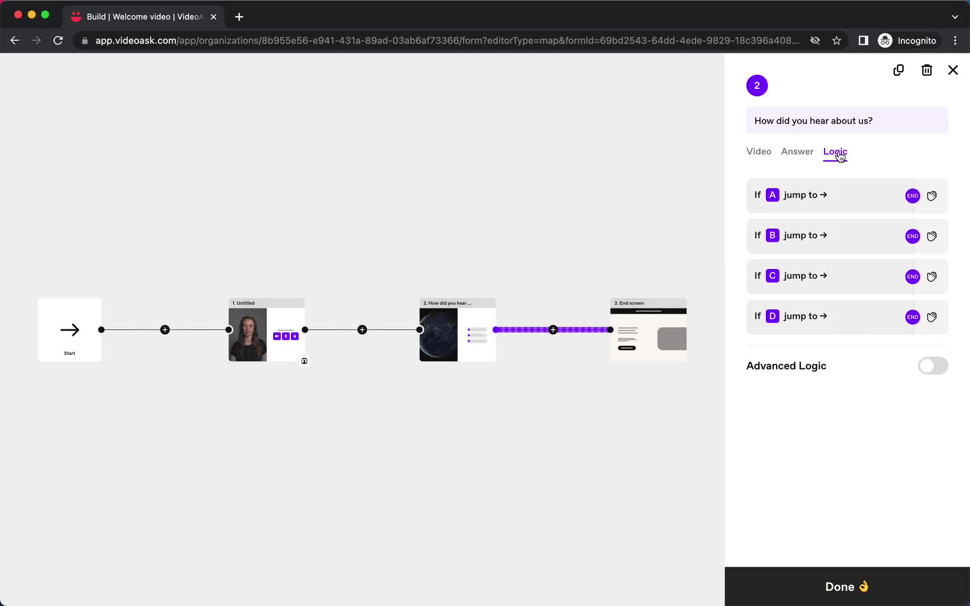Click the drag handle icon next to If C rule
The width and height of the screenshot is (970, 606).
[932, 276]
